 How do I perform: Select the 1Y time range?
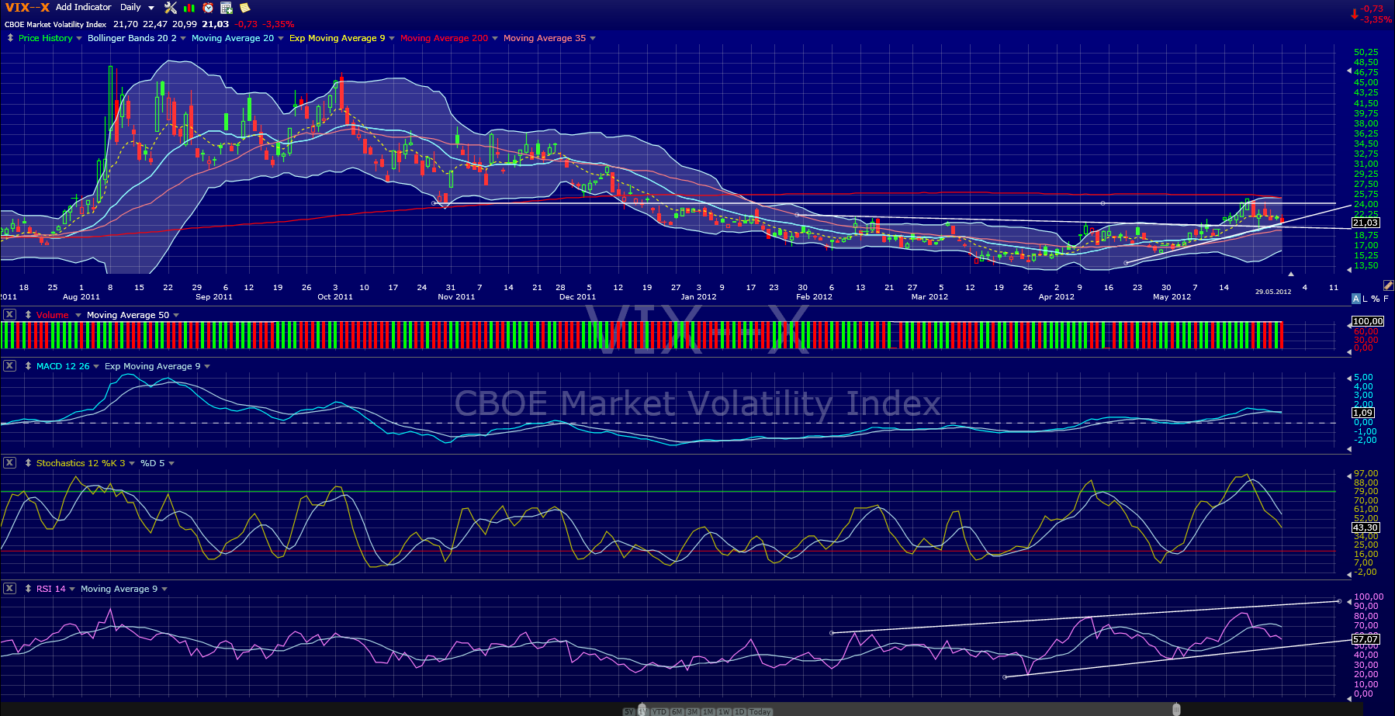click(643, 711)
